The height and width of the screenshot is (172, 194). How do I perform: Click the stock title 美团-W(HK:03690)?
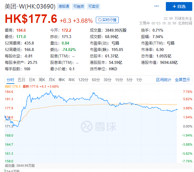click(30, 6)
